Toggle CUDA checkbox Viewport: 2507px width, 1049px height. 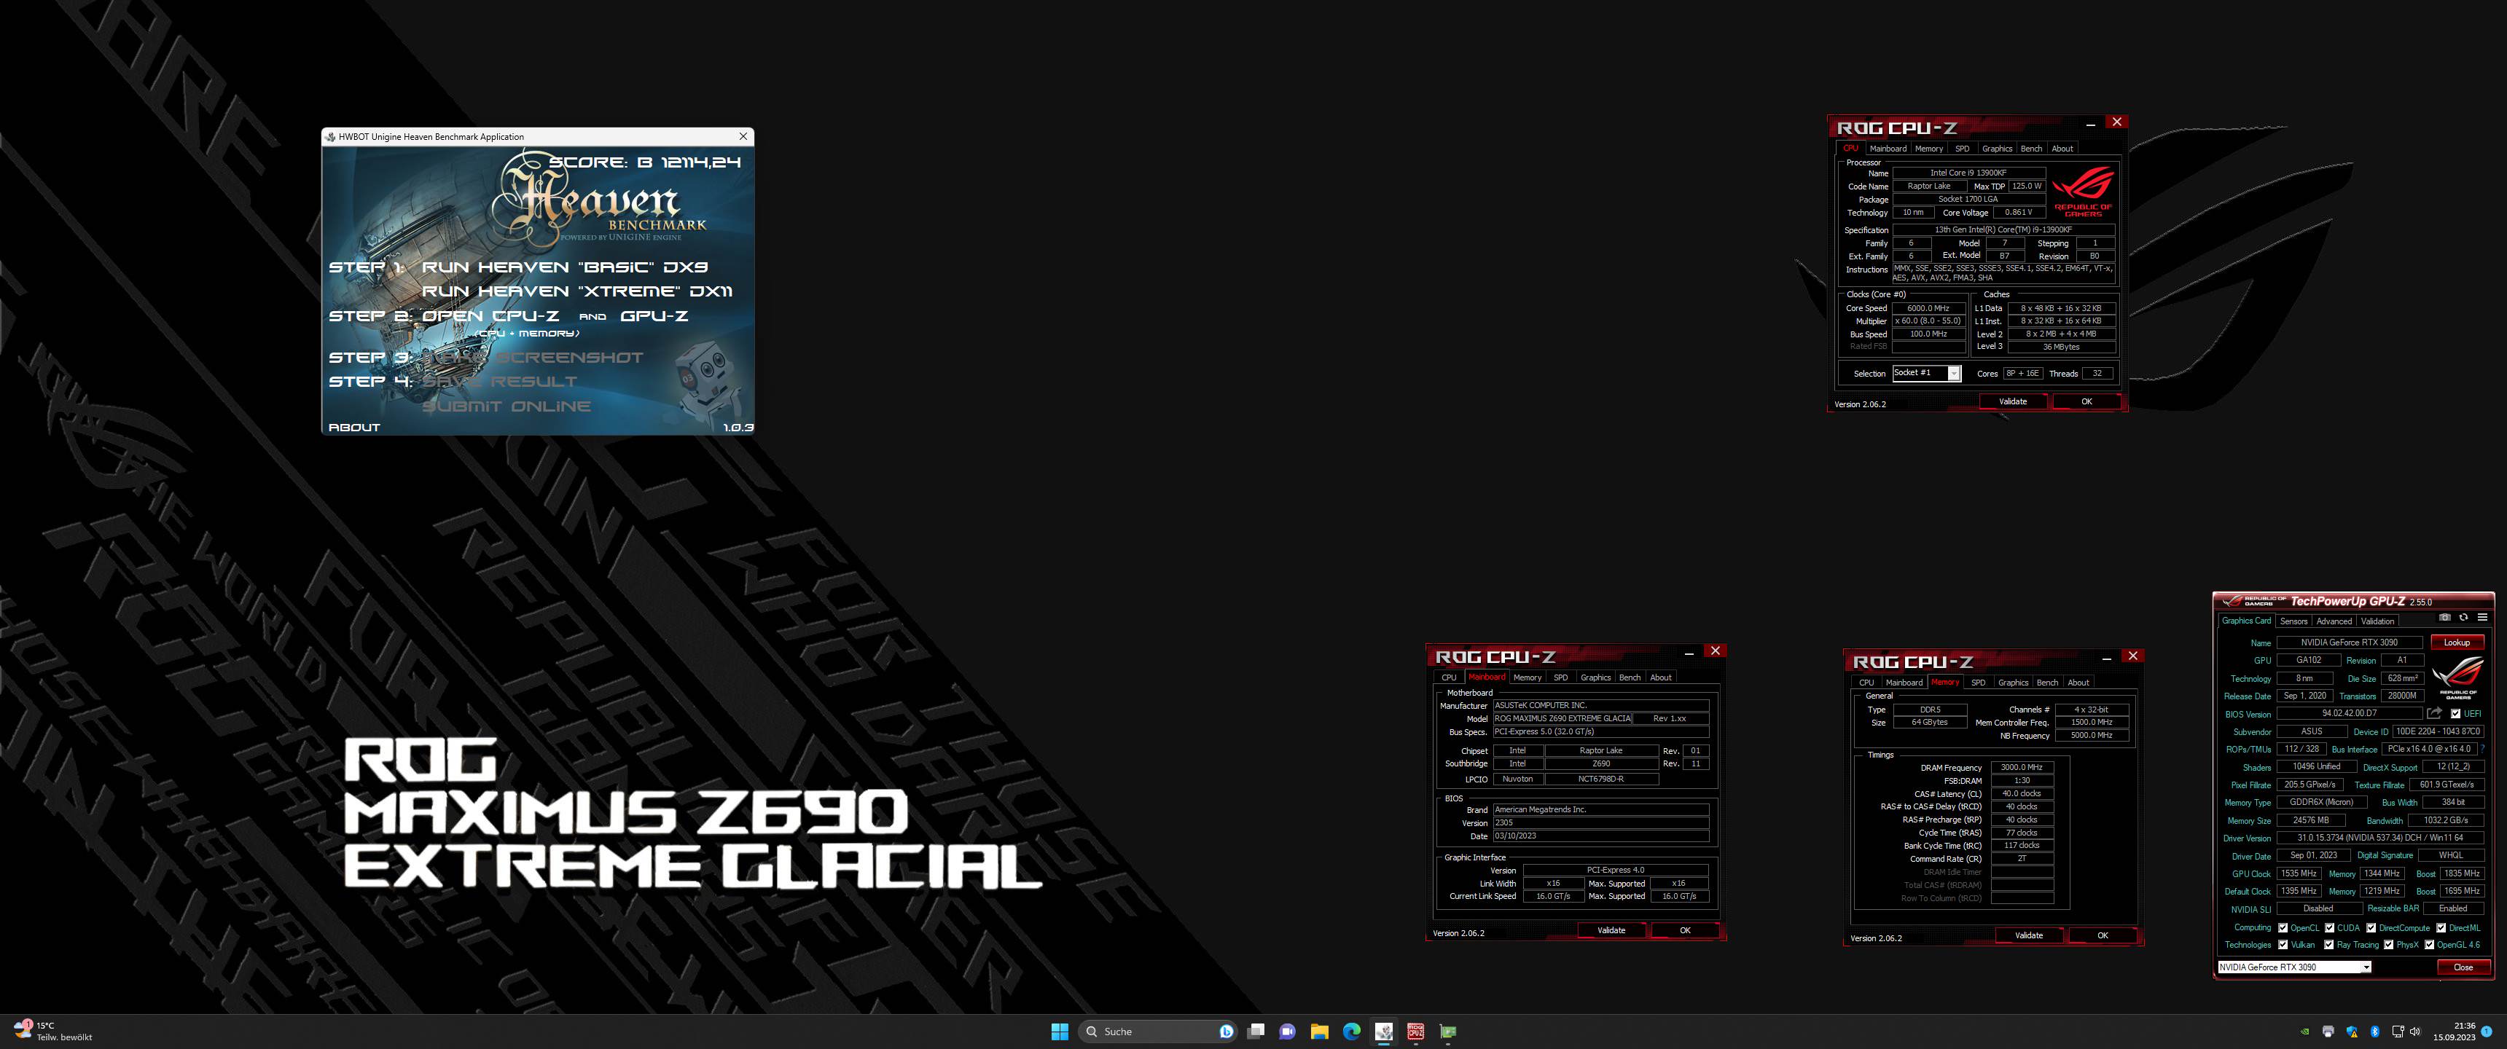click(x=2330, y=927)
